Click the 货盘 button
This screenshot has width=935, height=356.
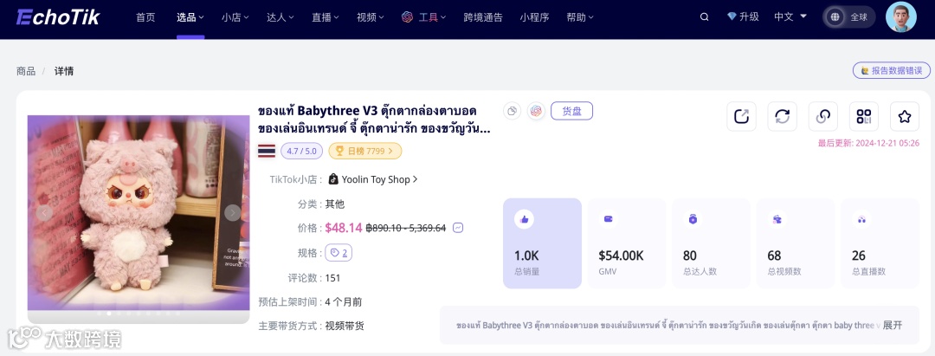(x=572, y=111)
